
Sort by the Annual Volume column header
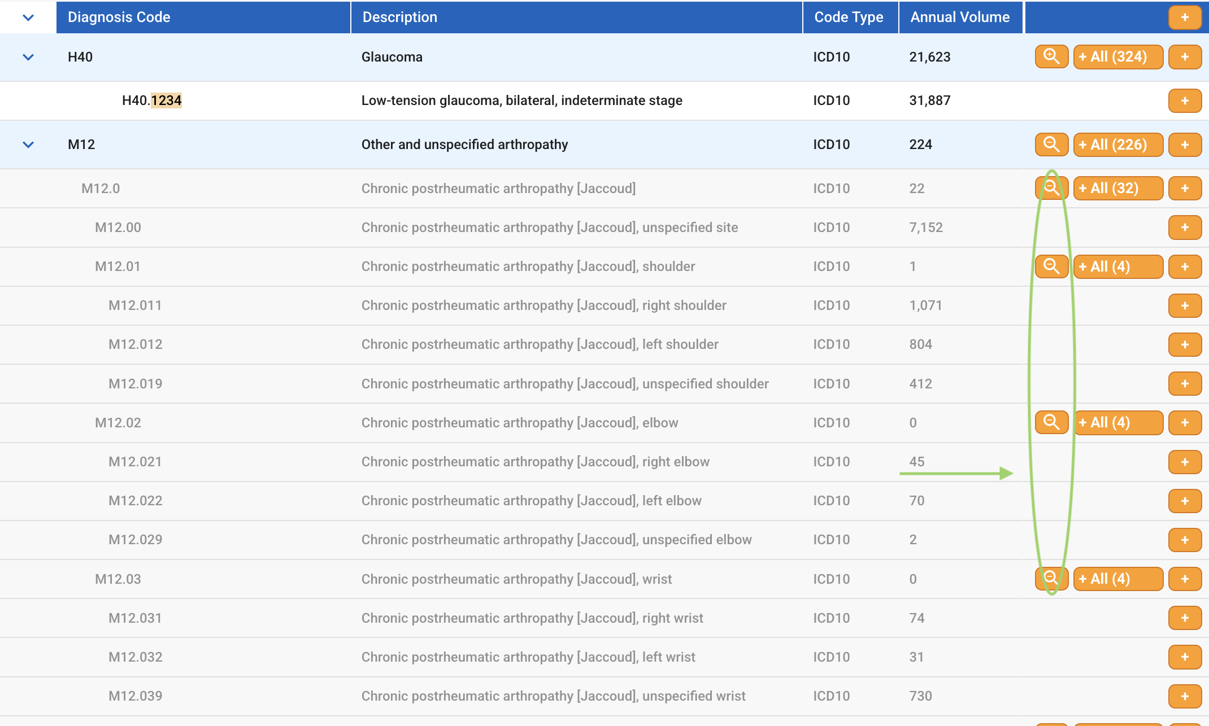[960, 17]
